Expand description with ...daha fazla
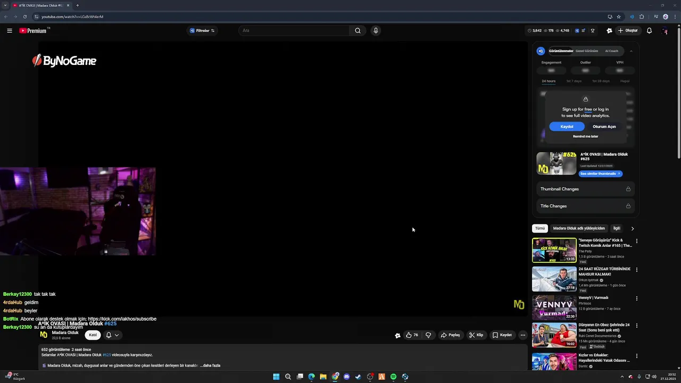Viewport: 681px width, 383px height. click(210, 365)
